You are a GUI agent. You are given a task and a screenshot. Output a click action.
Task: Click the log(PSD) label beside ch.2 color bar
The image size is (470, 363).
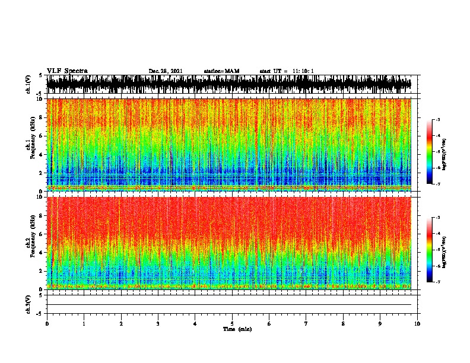(x=444, y=252)
